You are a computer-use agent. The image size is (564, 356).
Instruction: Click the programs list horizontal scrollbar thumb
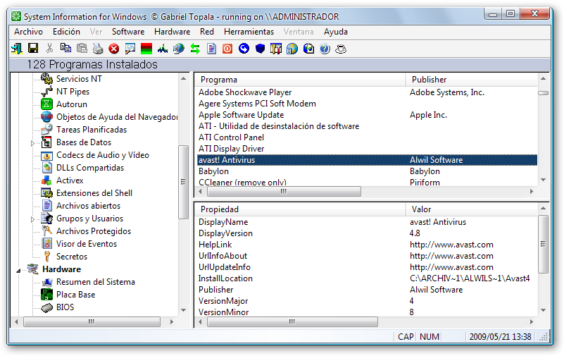point(282,191)
